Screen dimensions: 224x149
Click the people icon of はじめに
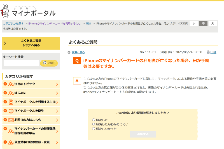tap(11, 93)
